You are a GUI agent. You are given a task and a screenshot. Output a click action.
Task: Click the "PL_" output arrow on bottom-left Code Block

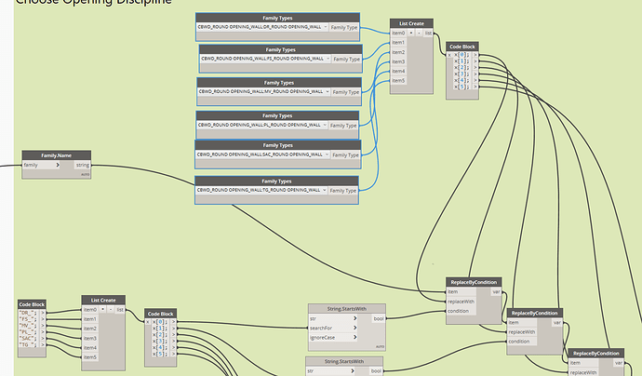[43, 331]
